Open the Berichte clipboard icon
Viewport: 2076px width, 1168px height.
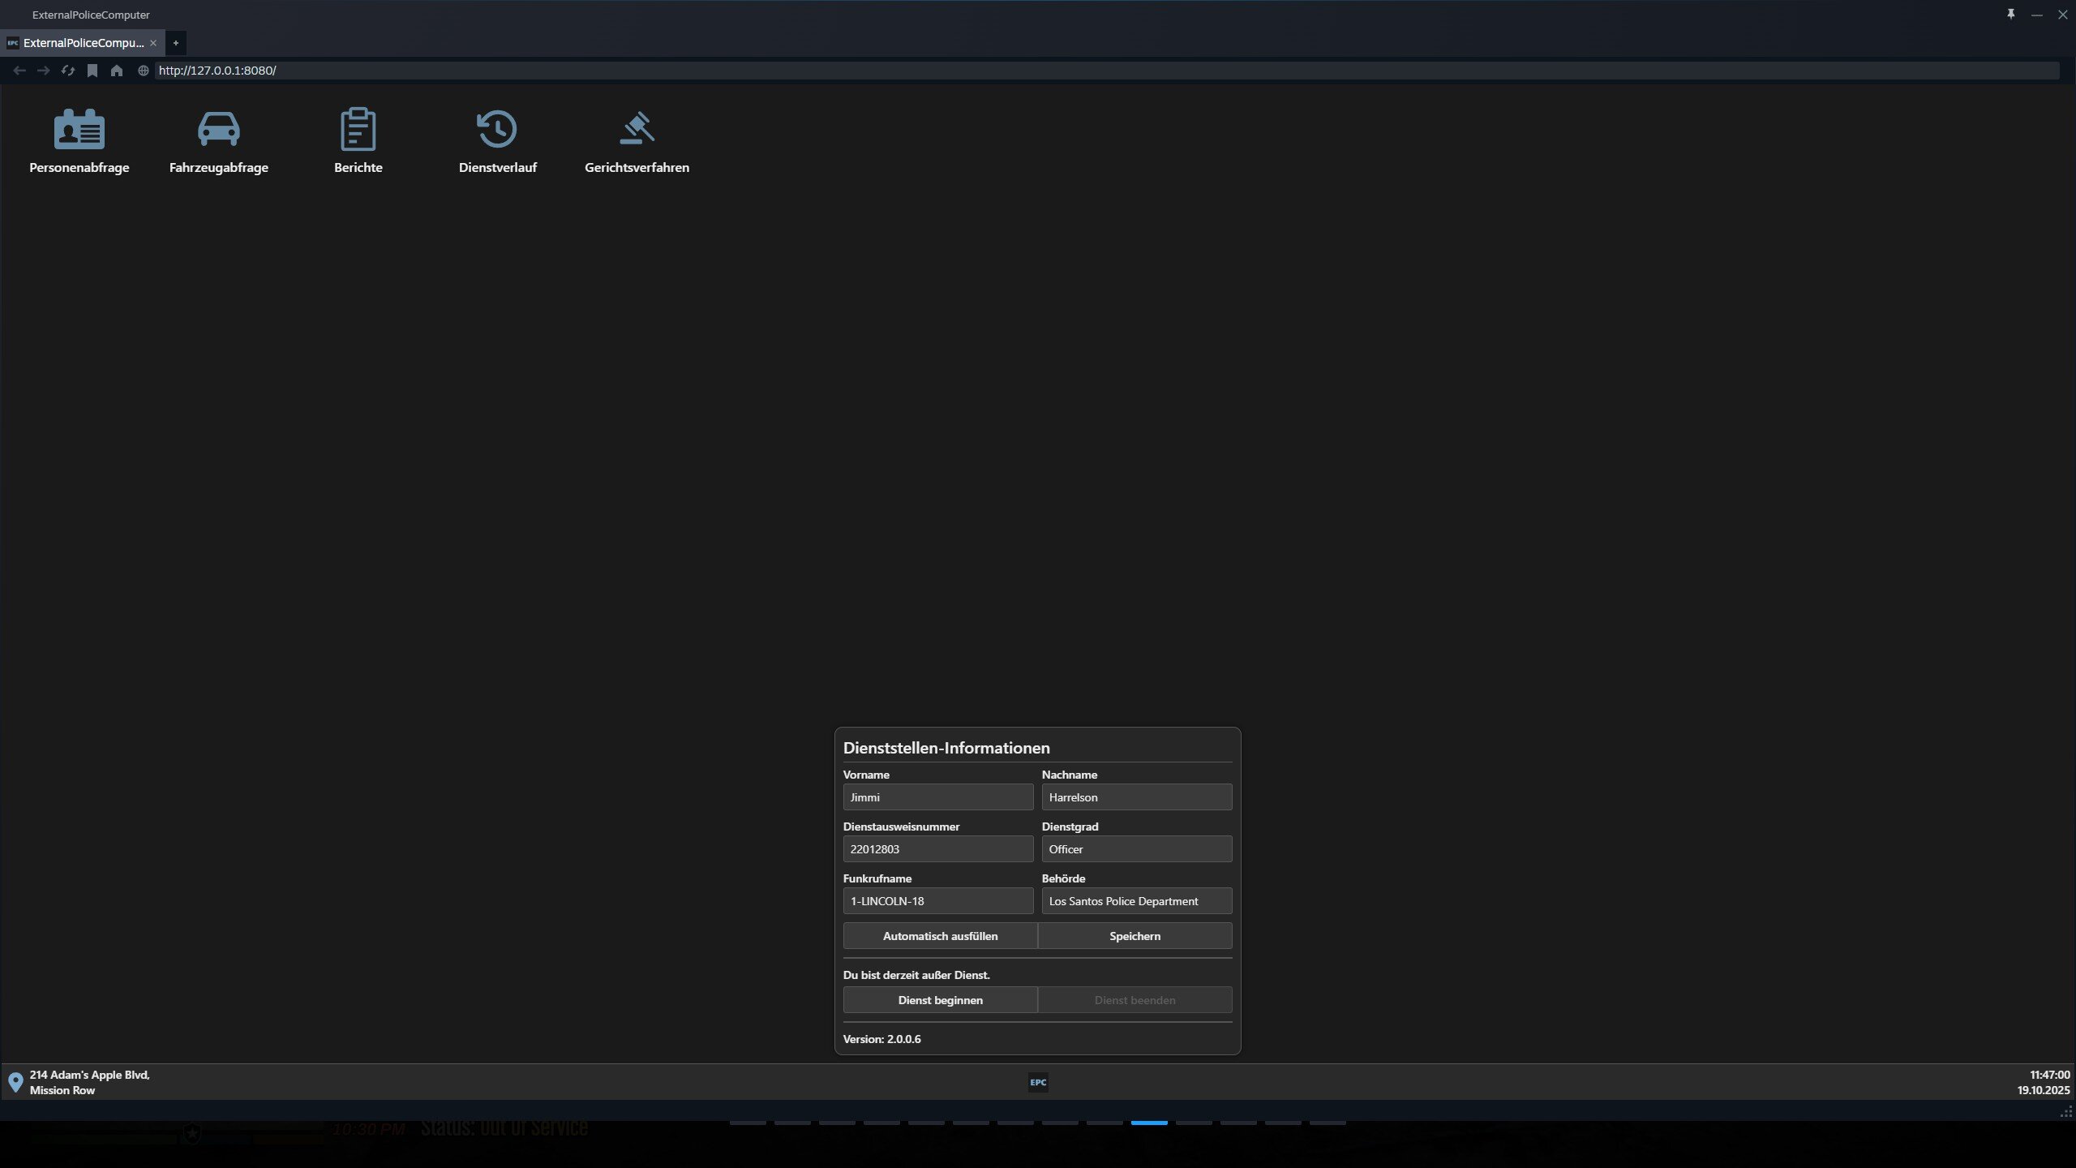coord(358,130)
